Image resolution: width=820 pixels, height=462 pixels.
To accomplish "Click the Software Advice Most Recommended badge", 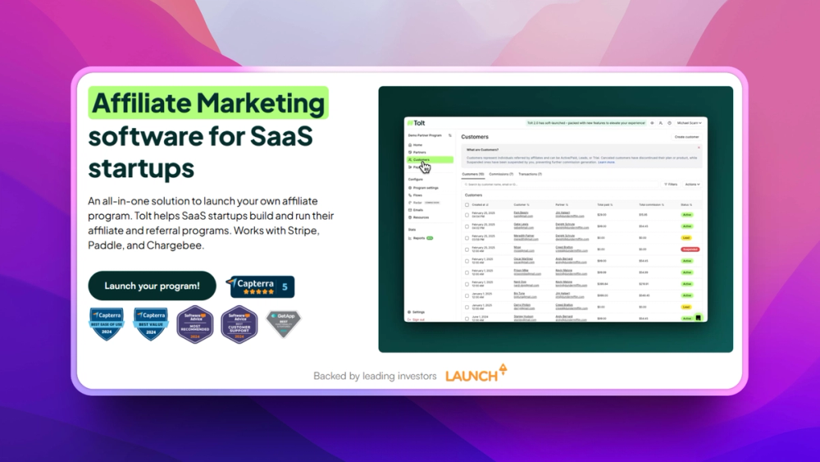I will (195, 324).
